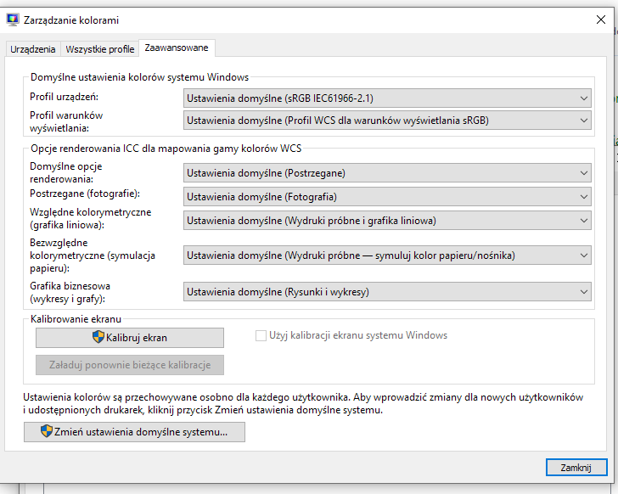Open Grafika biznesowa (wykresy i grafy) dropdown
Viewport: 618px width, 494px height.
387,292
